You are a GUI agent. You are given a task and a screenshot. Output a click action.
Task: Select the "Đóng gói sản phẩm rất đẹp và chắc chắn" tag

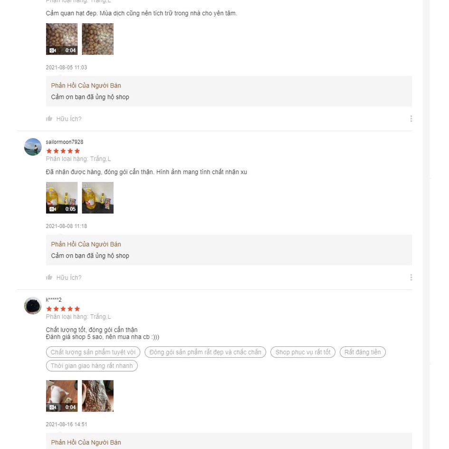pos(205,352)
